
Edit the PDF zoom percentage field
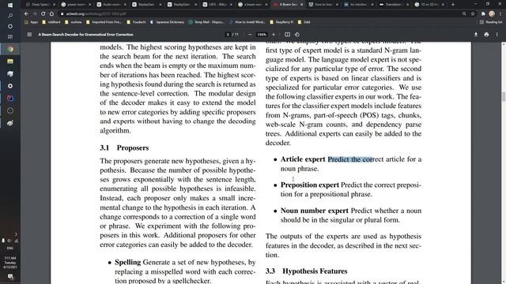click(x=262, y=35)
